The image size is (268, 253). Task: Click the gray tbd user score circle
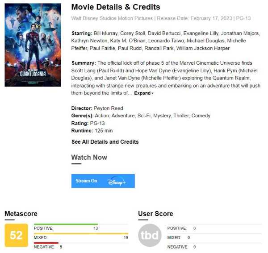pos(150,235)
